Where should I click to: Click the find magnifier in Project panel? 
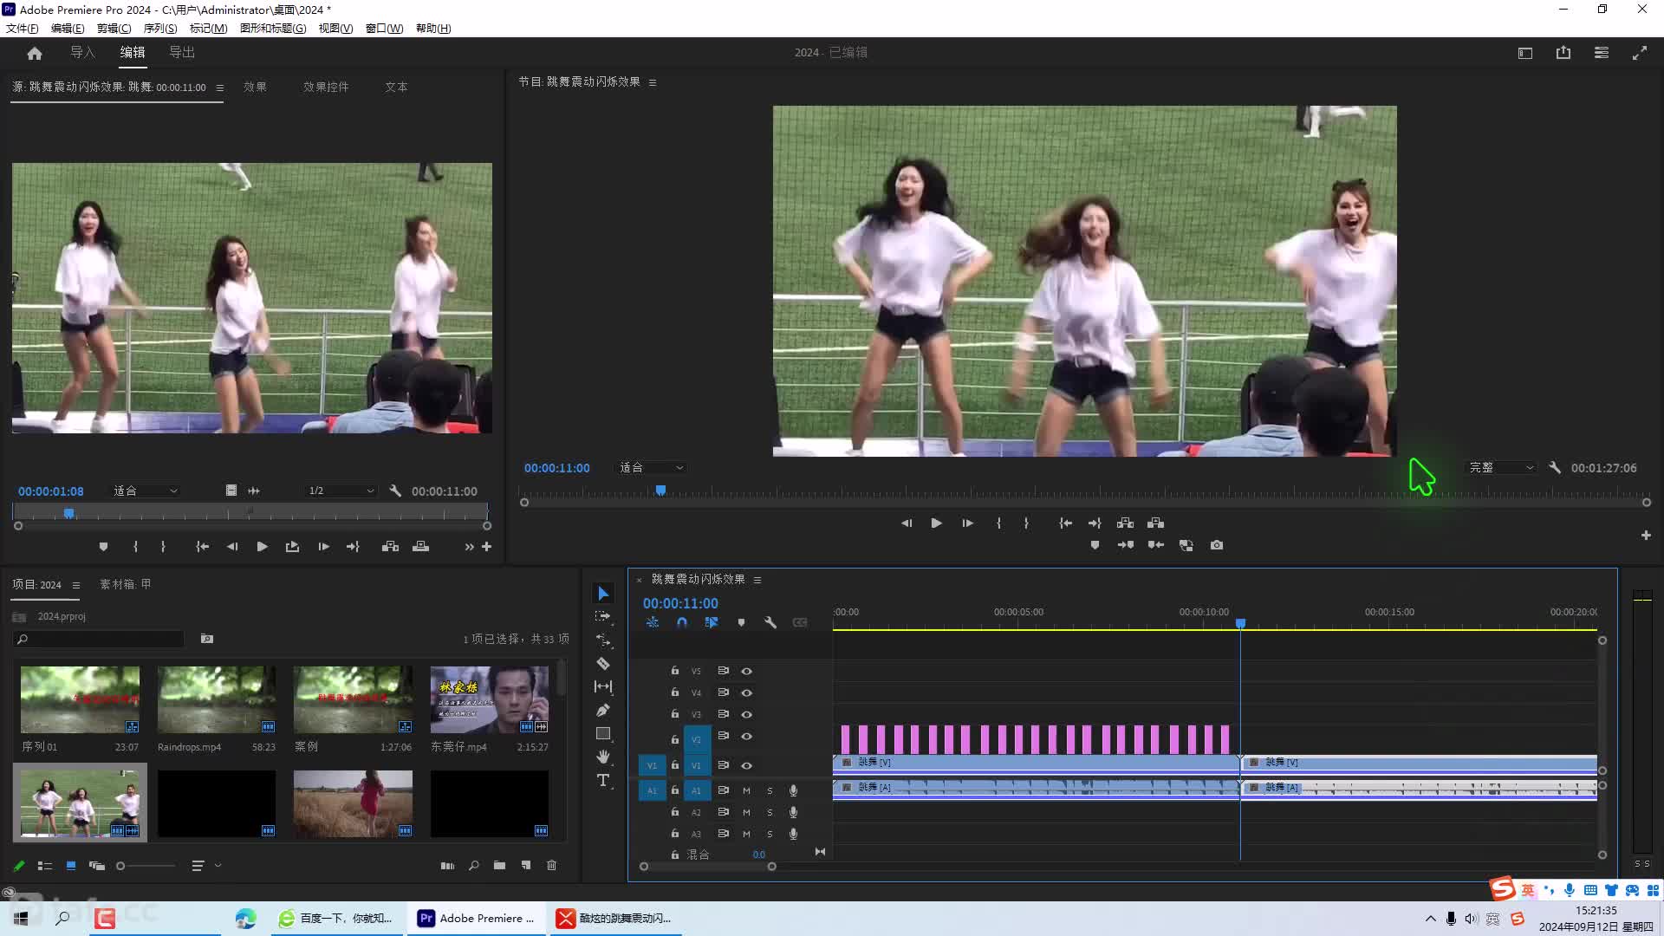coord(474,865)
